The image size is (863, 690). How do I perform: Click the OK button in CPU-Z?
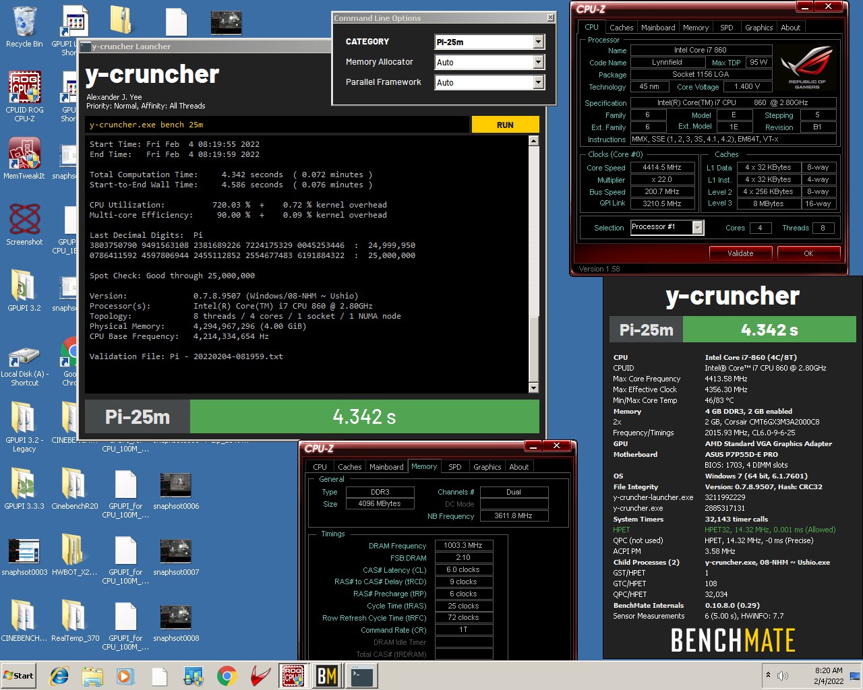808,253
